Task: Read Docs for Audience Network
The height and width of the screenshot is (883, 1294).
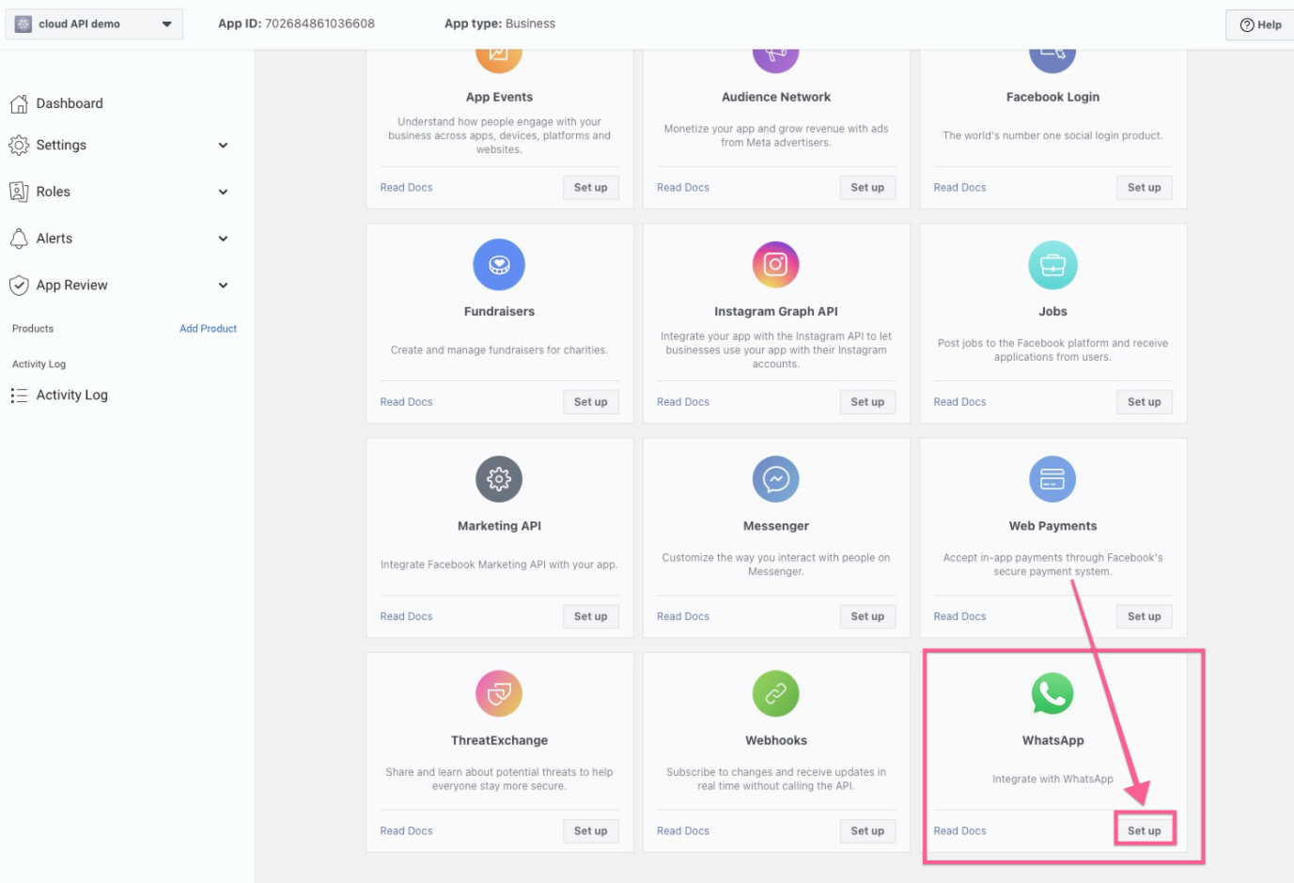Action: pos(683,188)
